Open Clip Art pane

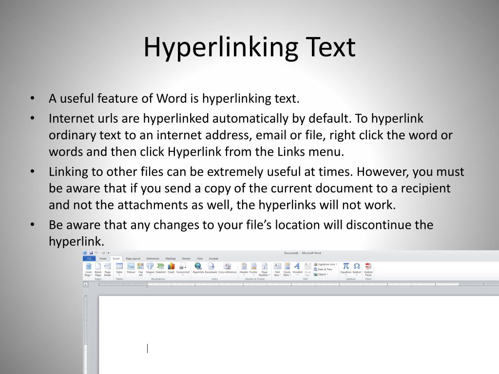tap(140, 269)
